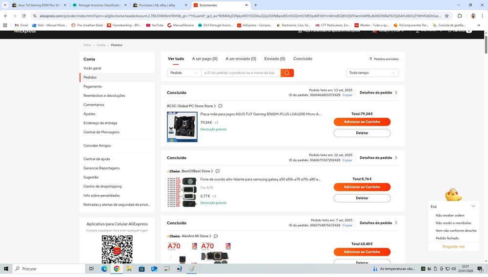Image resolution: width=488 pixels, height=277 pixels.
Task: Click the orange search icon button
Action: tap(287, 73)
